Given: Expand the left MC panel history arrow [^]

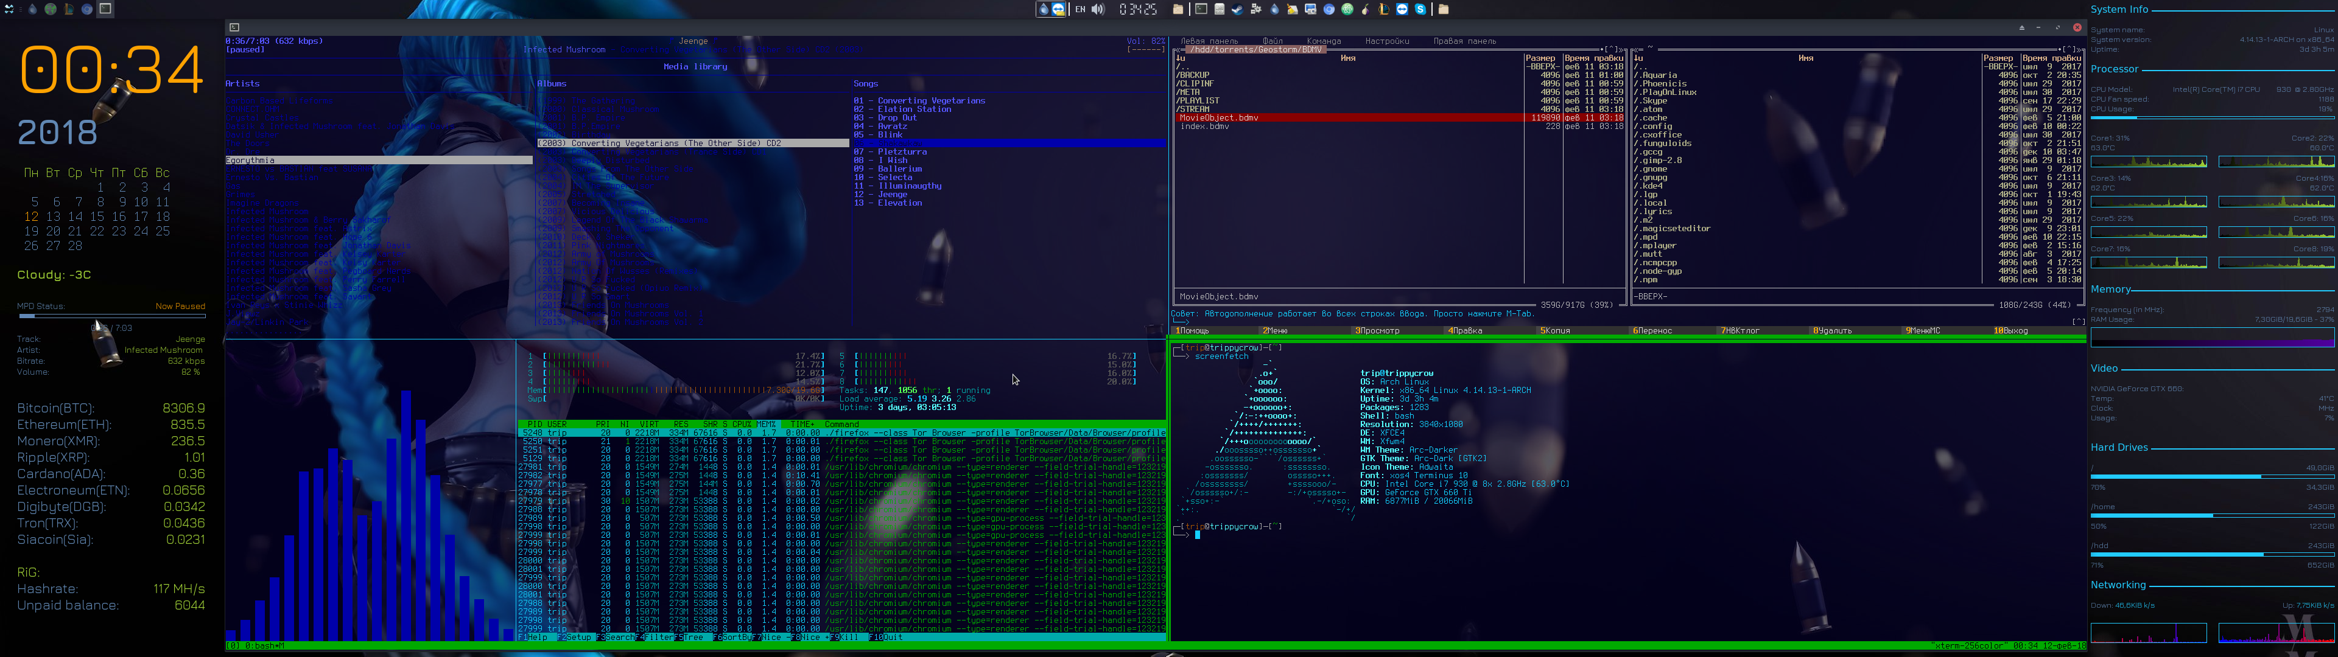Looking at the screenshot, I should pos(1612,49).
